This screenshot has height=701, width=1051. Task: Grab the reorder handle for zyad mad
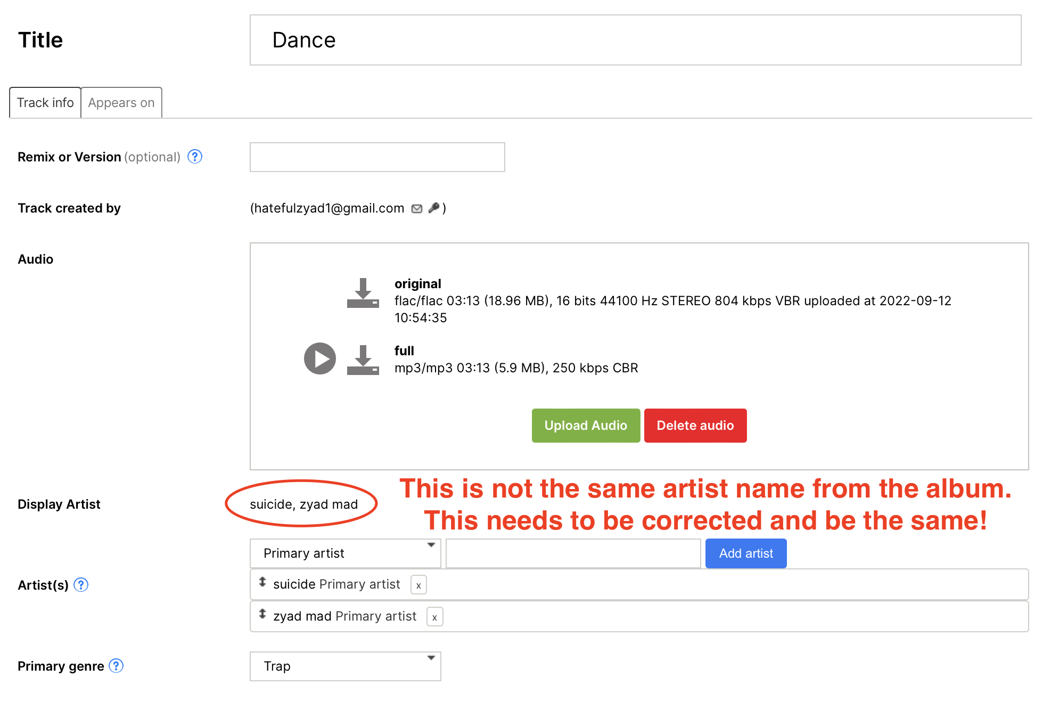pos(262,614)
